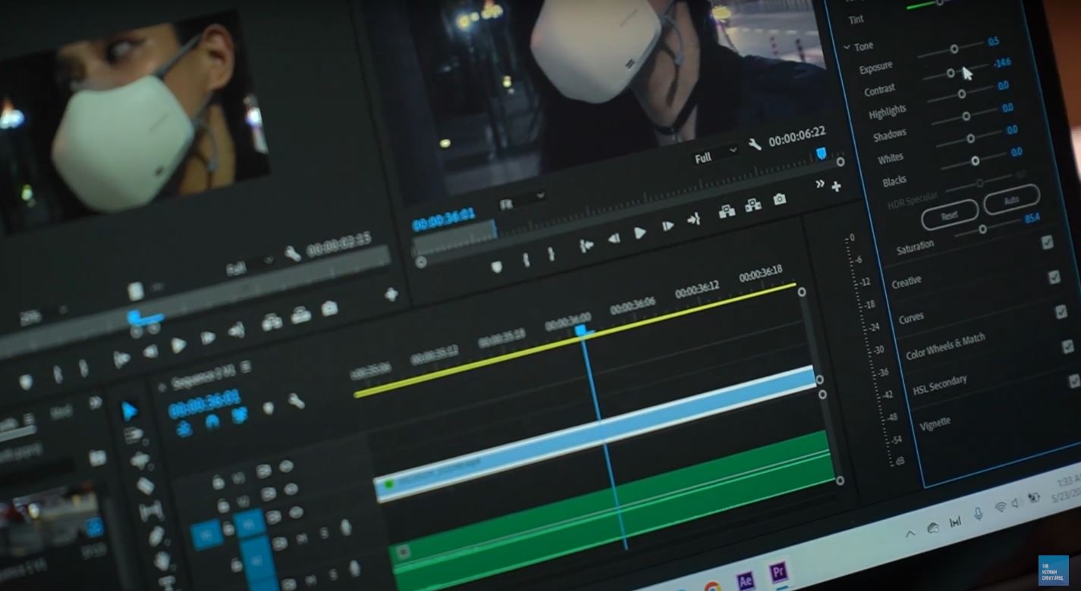Toggle the Curves section checkbox
The image size is (1081, 591).
pos(1061,312)
